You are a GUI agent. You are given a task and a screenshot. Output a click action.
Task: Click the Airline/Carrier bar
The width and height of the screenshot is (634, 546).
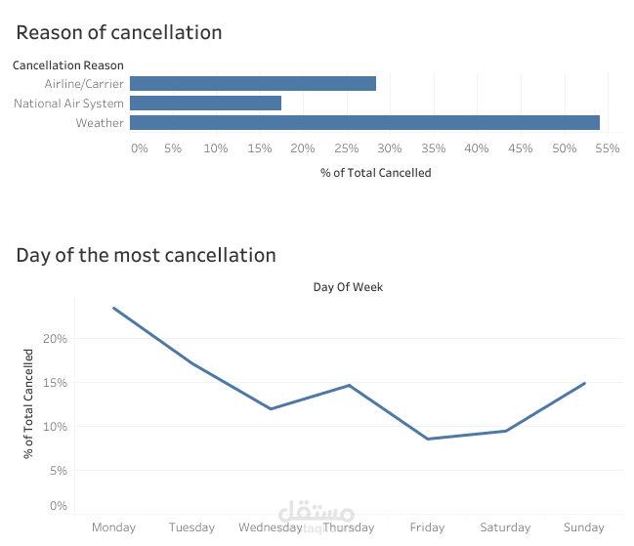click(x=252, y=84)
